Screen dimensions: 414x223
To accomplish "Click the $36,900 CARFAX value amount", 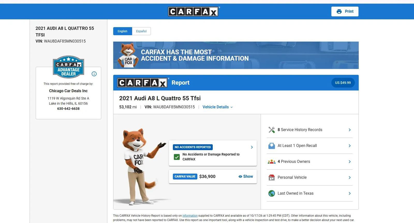I will [x=207, y=176].
